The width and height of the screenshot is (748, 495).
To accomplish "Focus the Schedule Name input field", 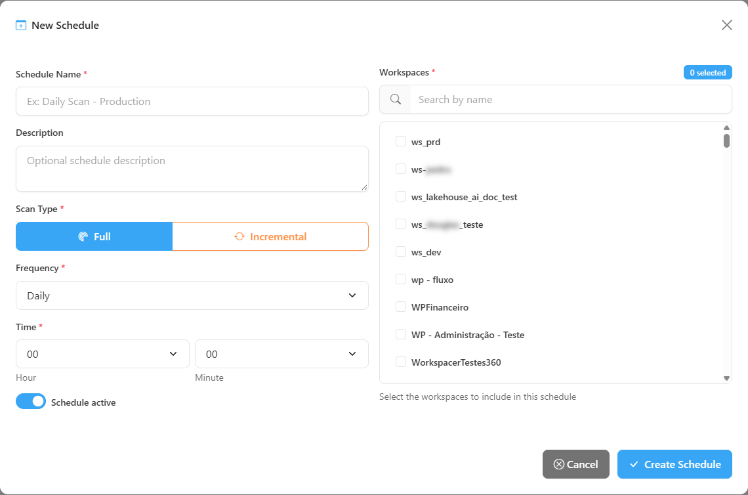I will (192, 101).
